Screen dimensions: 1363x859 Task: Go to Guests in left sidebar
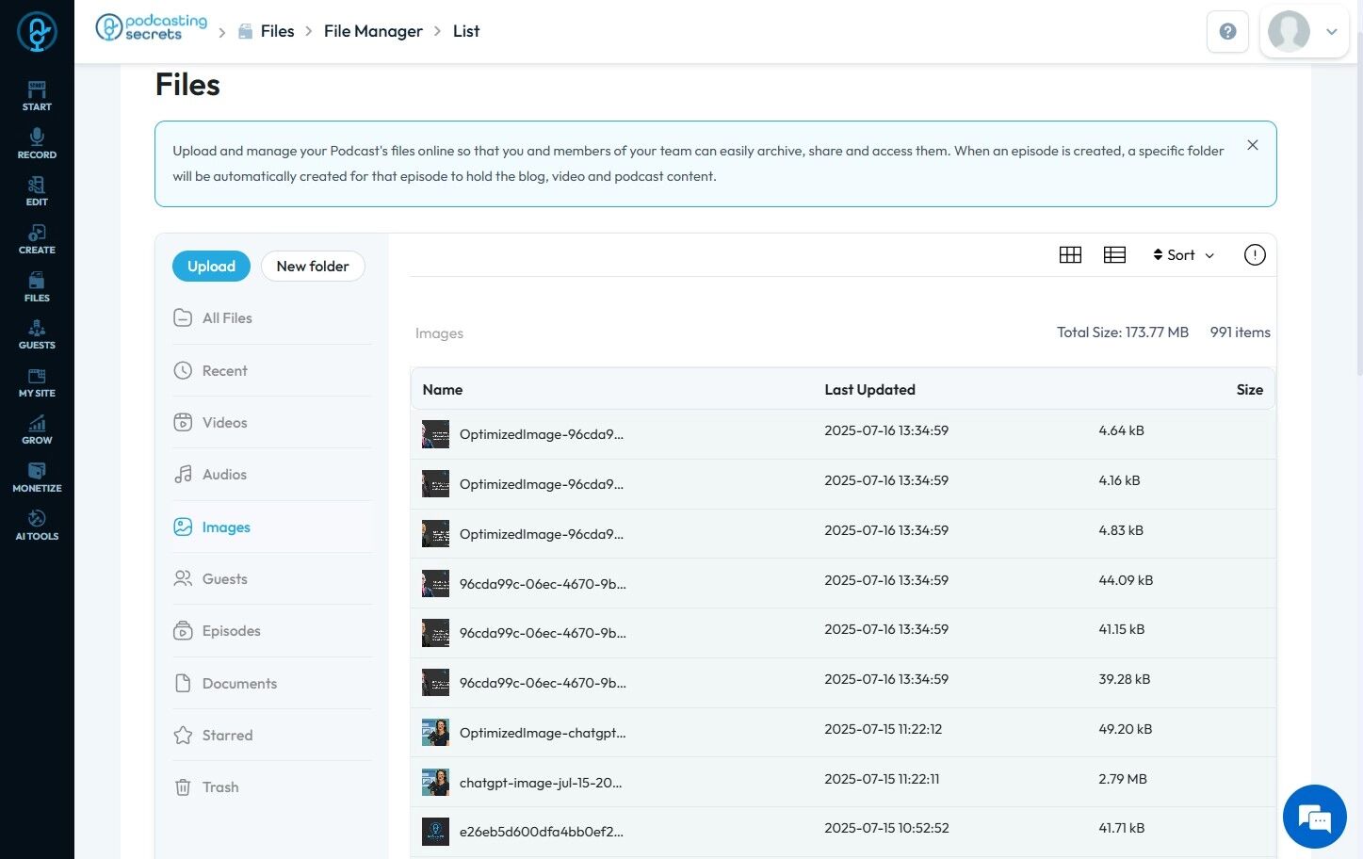37,334
